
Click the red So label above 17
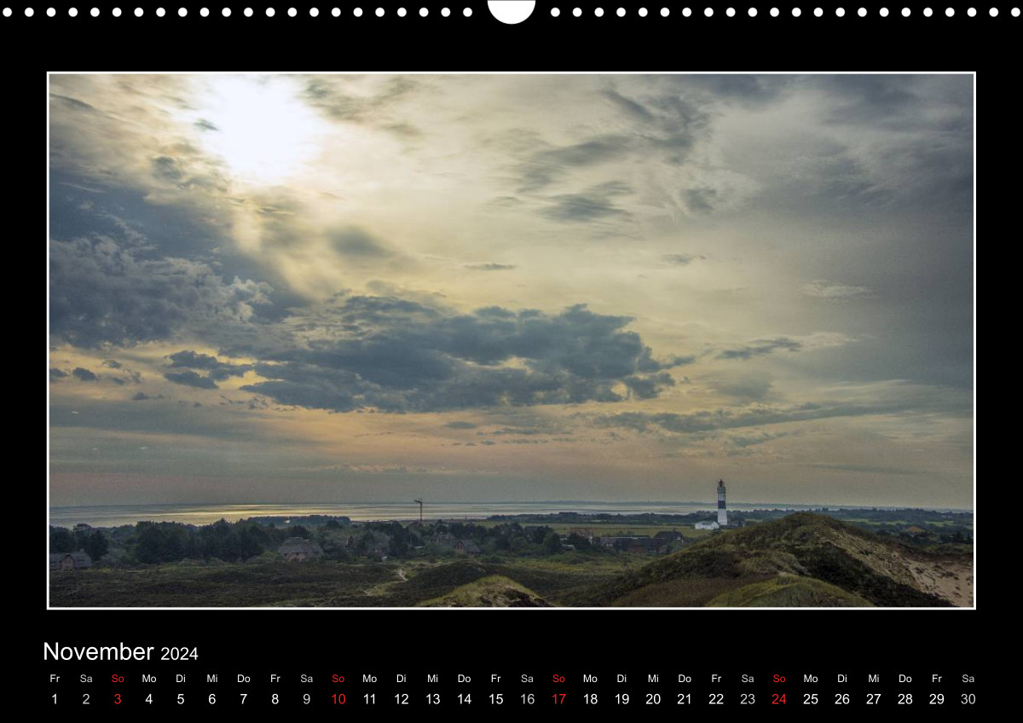(559, 679)
